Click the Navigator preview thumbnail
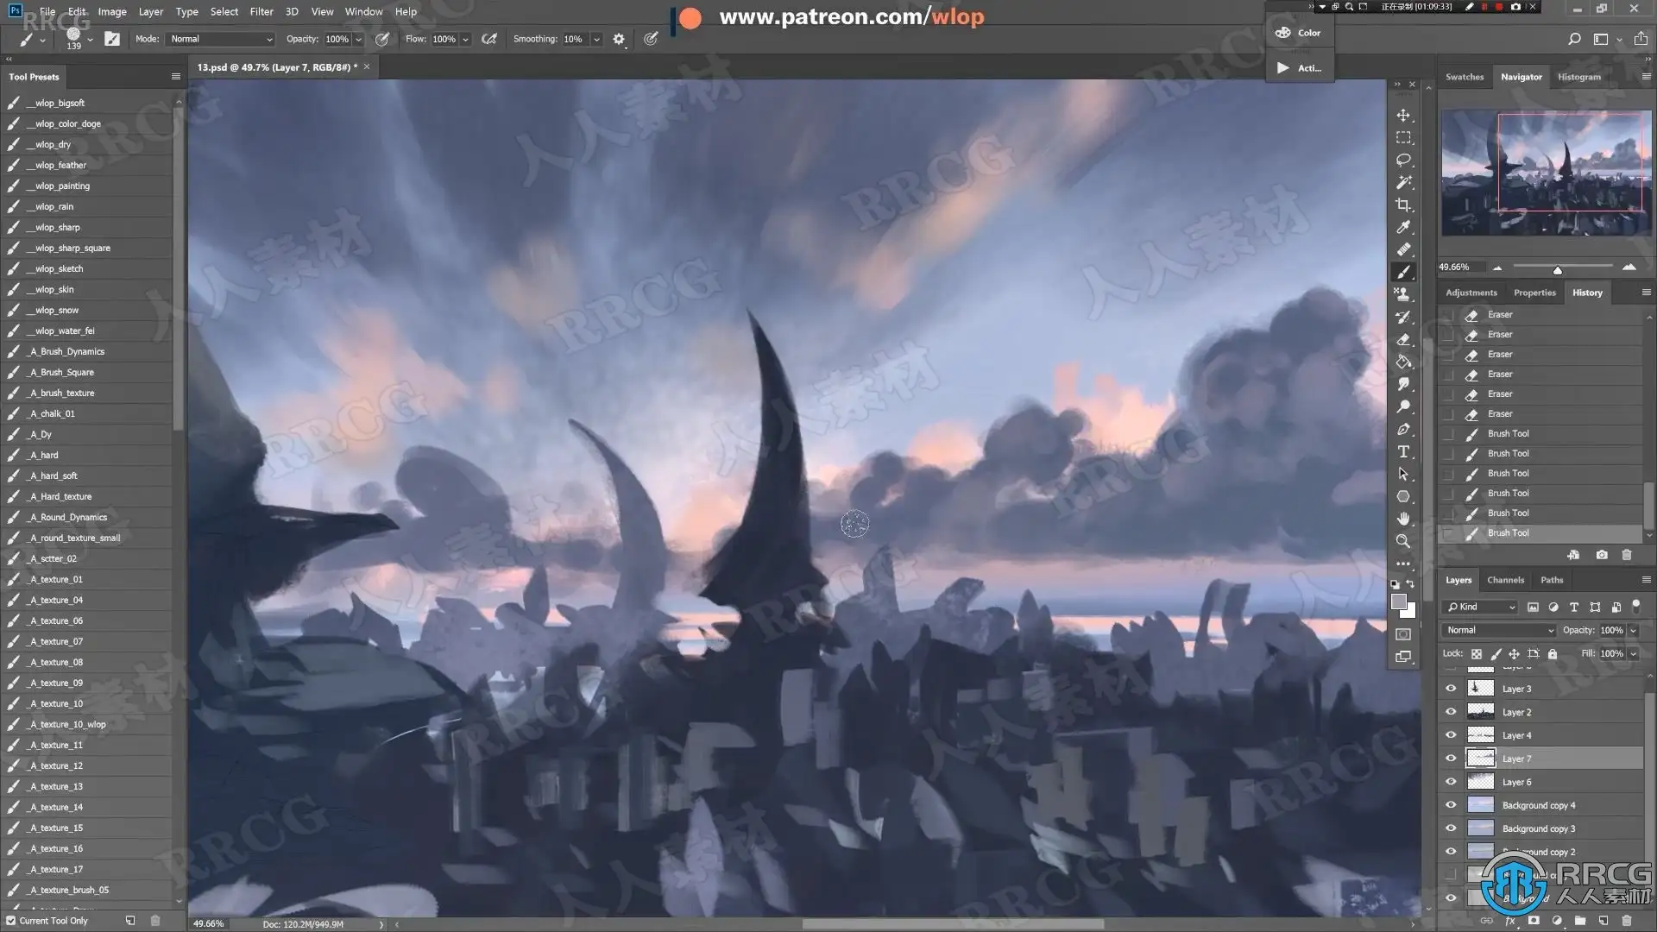 1545,173
